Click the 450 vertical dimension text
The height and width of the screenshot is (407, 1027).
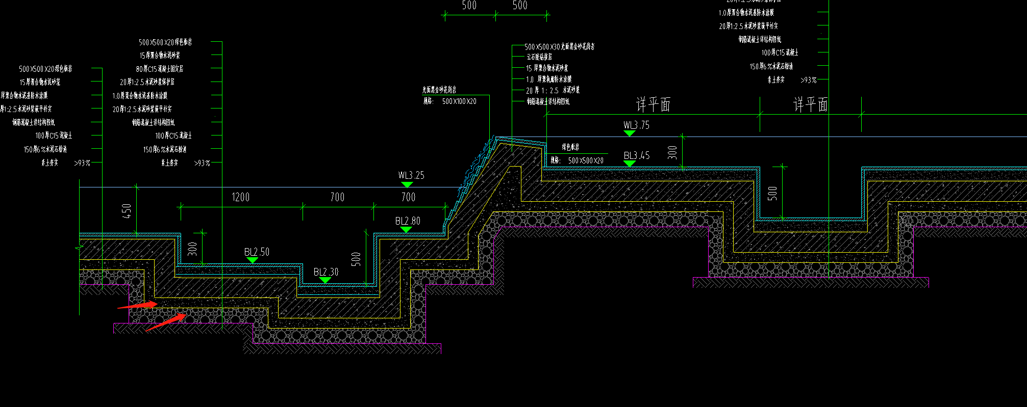coord(127,211)
